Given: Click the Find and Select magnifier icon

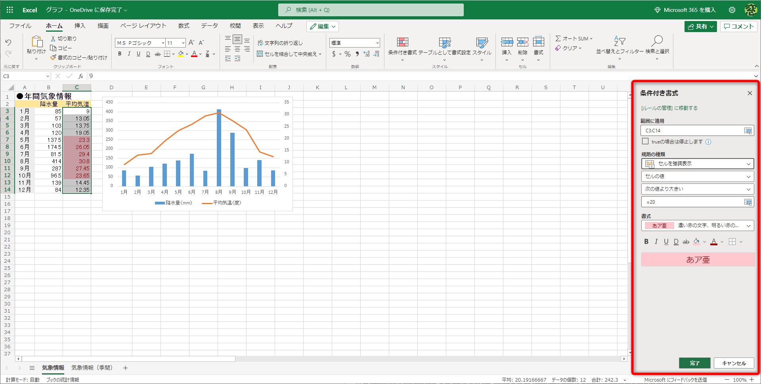Looking at the screenshot, I should 657,41.
